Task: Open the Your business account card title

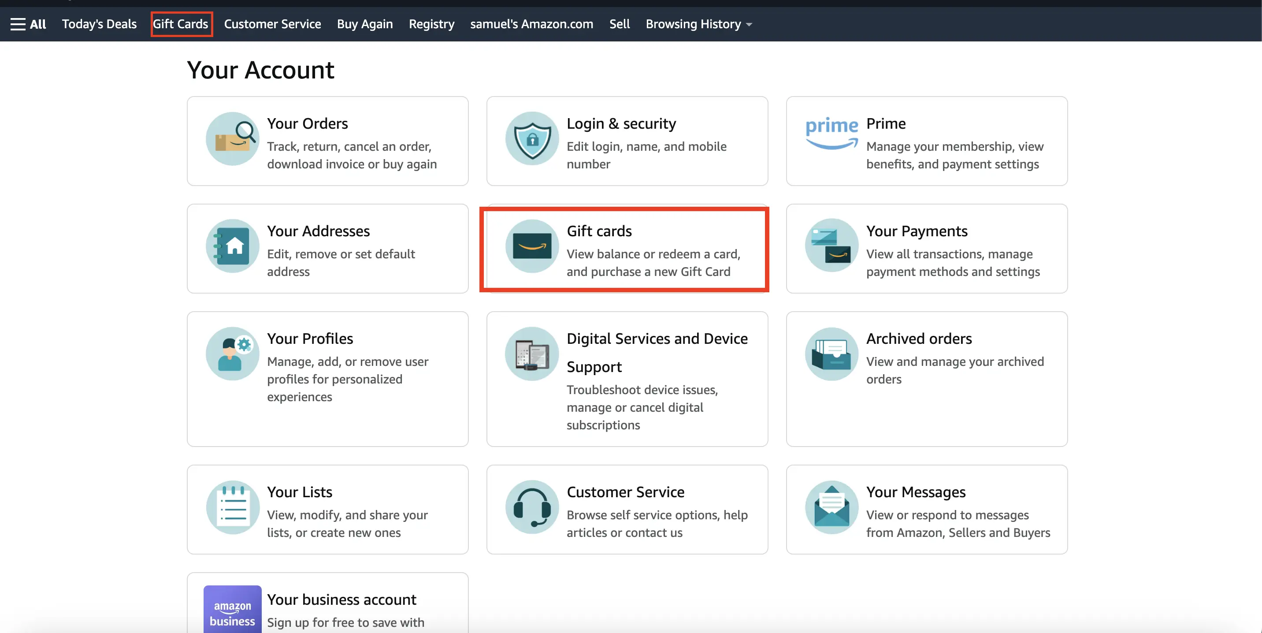Action: pyautogui.click(x=341, y=599)
